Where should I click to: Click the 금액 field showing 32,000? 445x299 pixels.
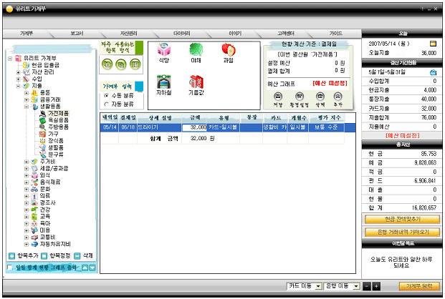194,127
